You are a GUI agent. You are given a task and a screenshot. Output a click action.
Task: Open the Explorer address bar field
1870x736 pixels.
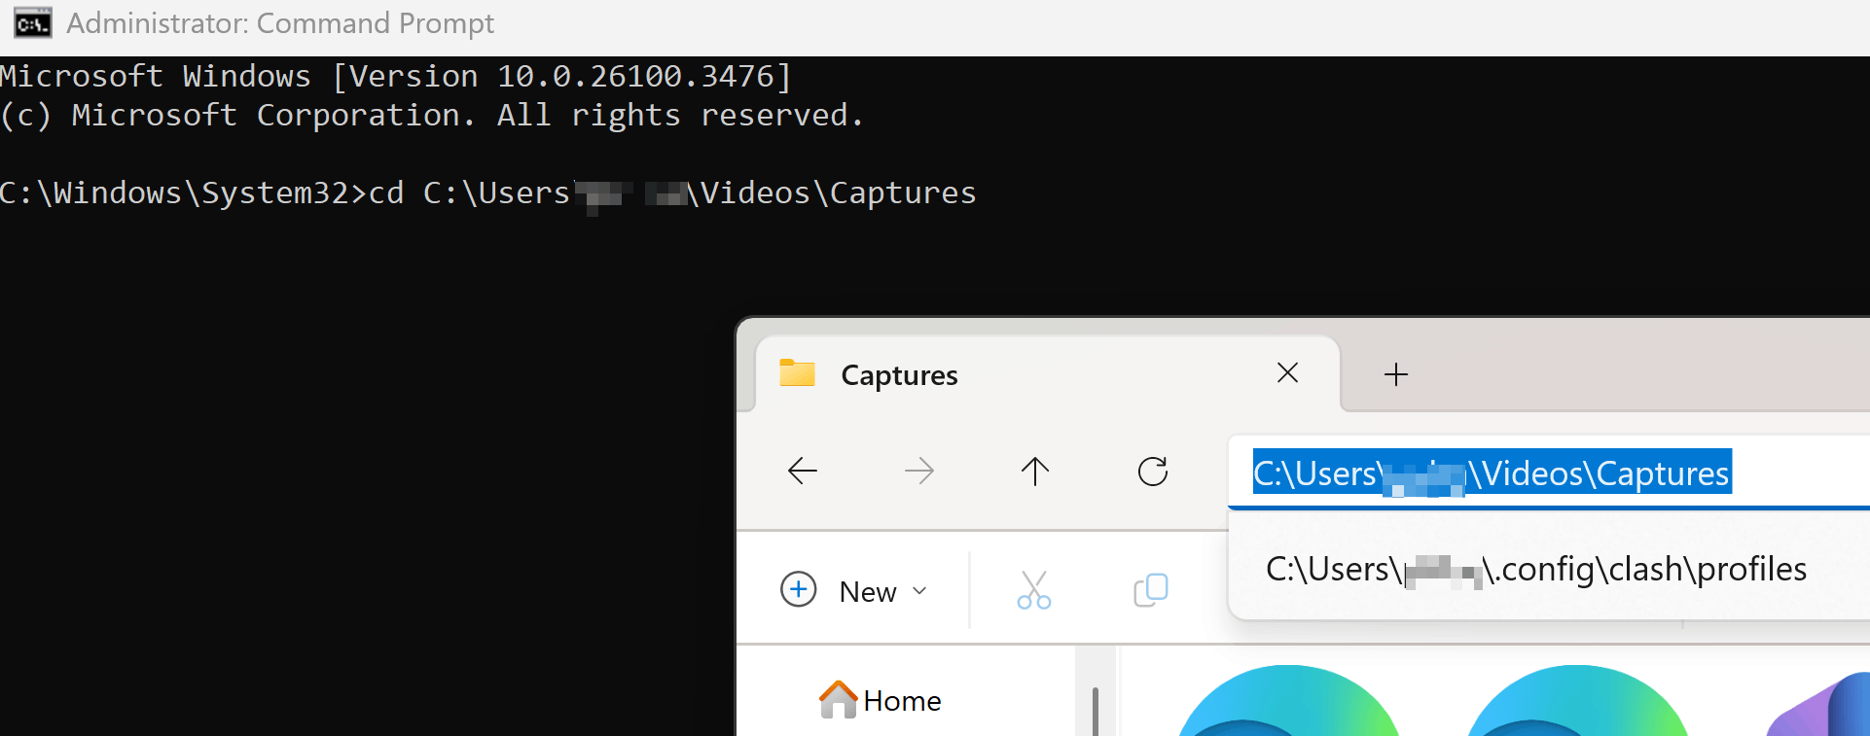pos(1491,473)
